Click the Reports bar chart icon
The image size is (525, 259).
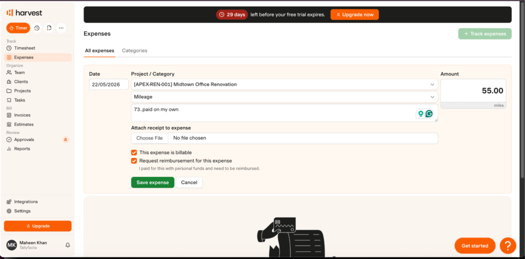[x=9, y=149]
